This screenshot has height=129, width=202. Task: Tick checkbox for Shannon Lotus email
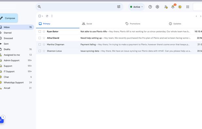tap(40, 51)
